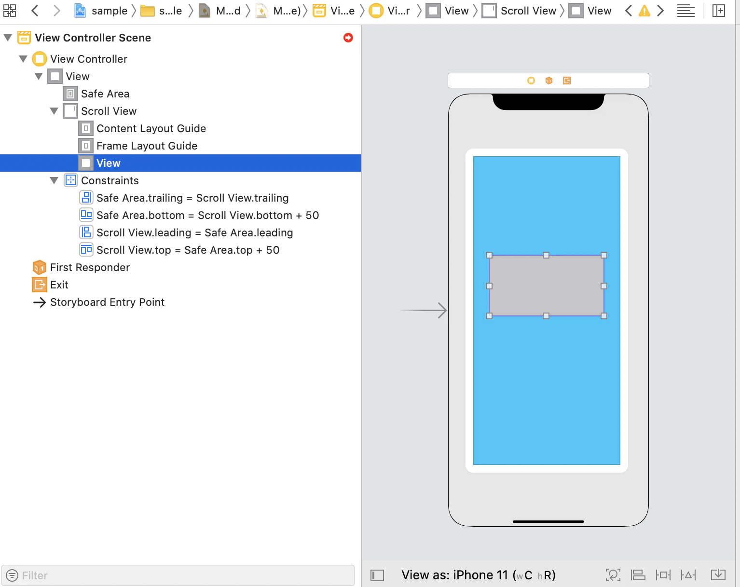This screenshot has width=740, height=587.
Task: Select View Controller icon in scene dock
Action: 531,81
